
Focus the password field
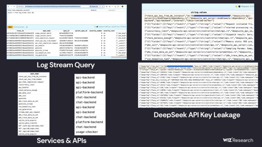tap(117, 10)
